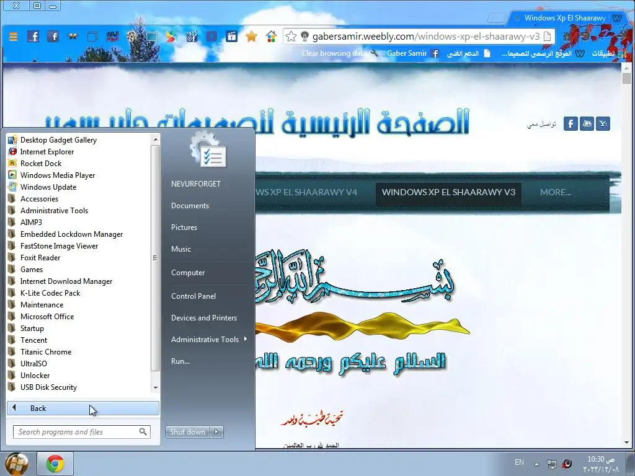Click the Arabic newspaper extension icon
This screenshot has height=476, width=635.
112,37
